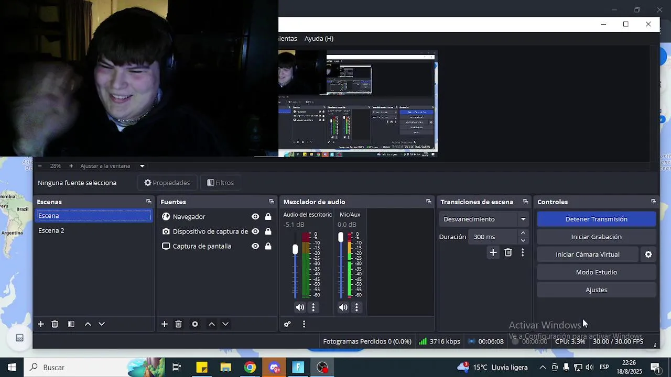Unlock the Navegador source
This screenshot has height=377, width=671.
pos(268,217)
